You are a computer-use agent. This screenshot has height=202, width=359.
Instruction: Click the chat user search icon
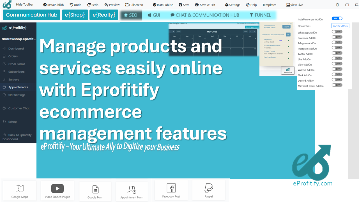288,35
